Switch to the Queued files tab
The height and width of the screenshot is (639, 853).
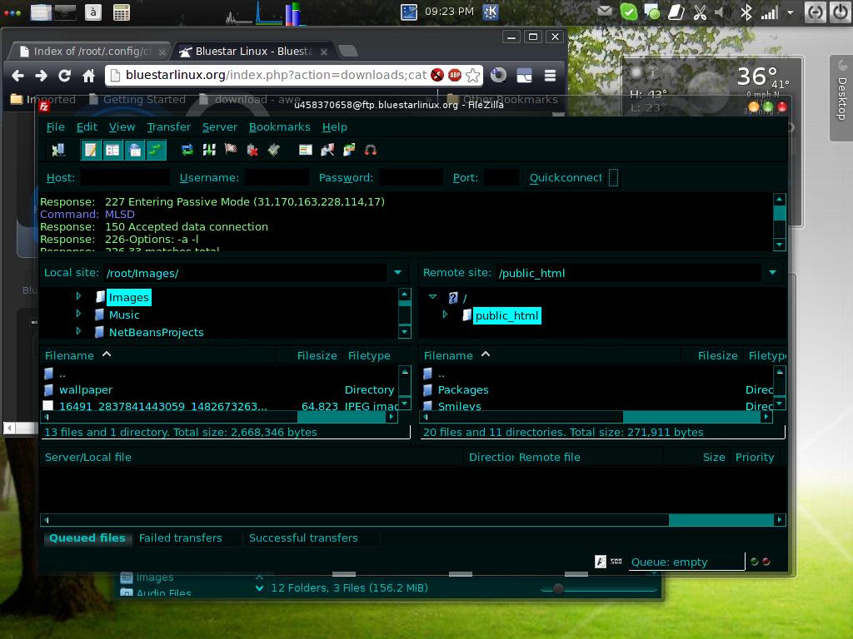pos(87,538)
